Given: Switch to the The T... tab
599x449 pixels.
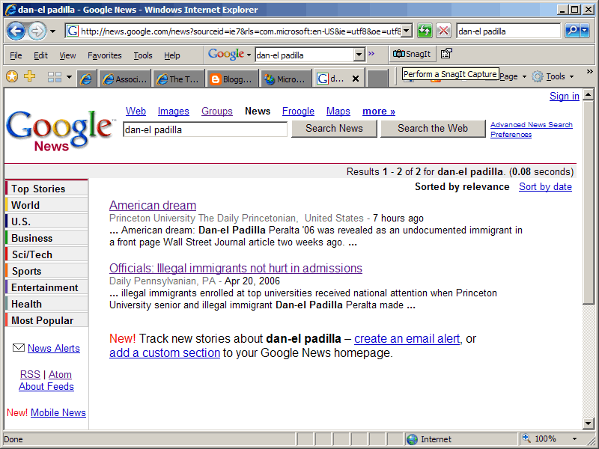Looking at the screenshot, I should pyautogui.click(x=179, y=79).
